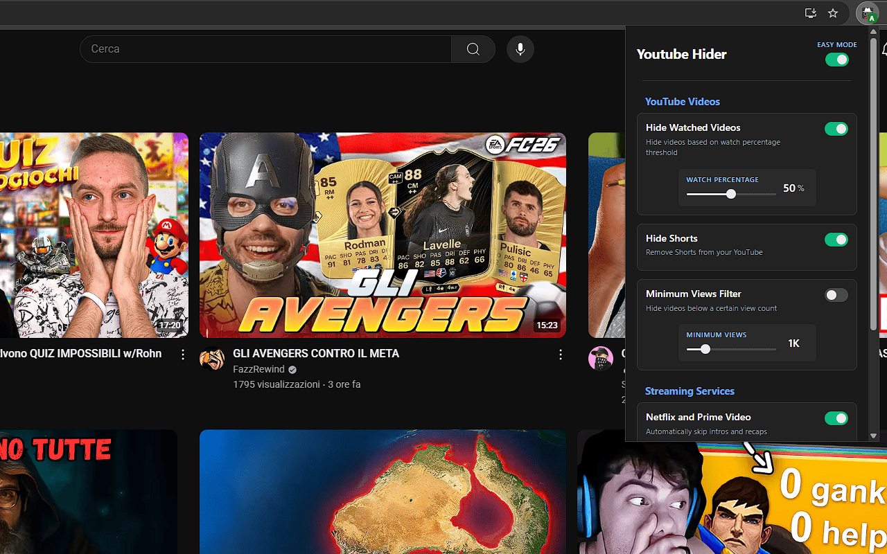
Task: Adjust the Watch Percentage slider
Action: (730, 194)
